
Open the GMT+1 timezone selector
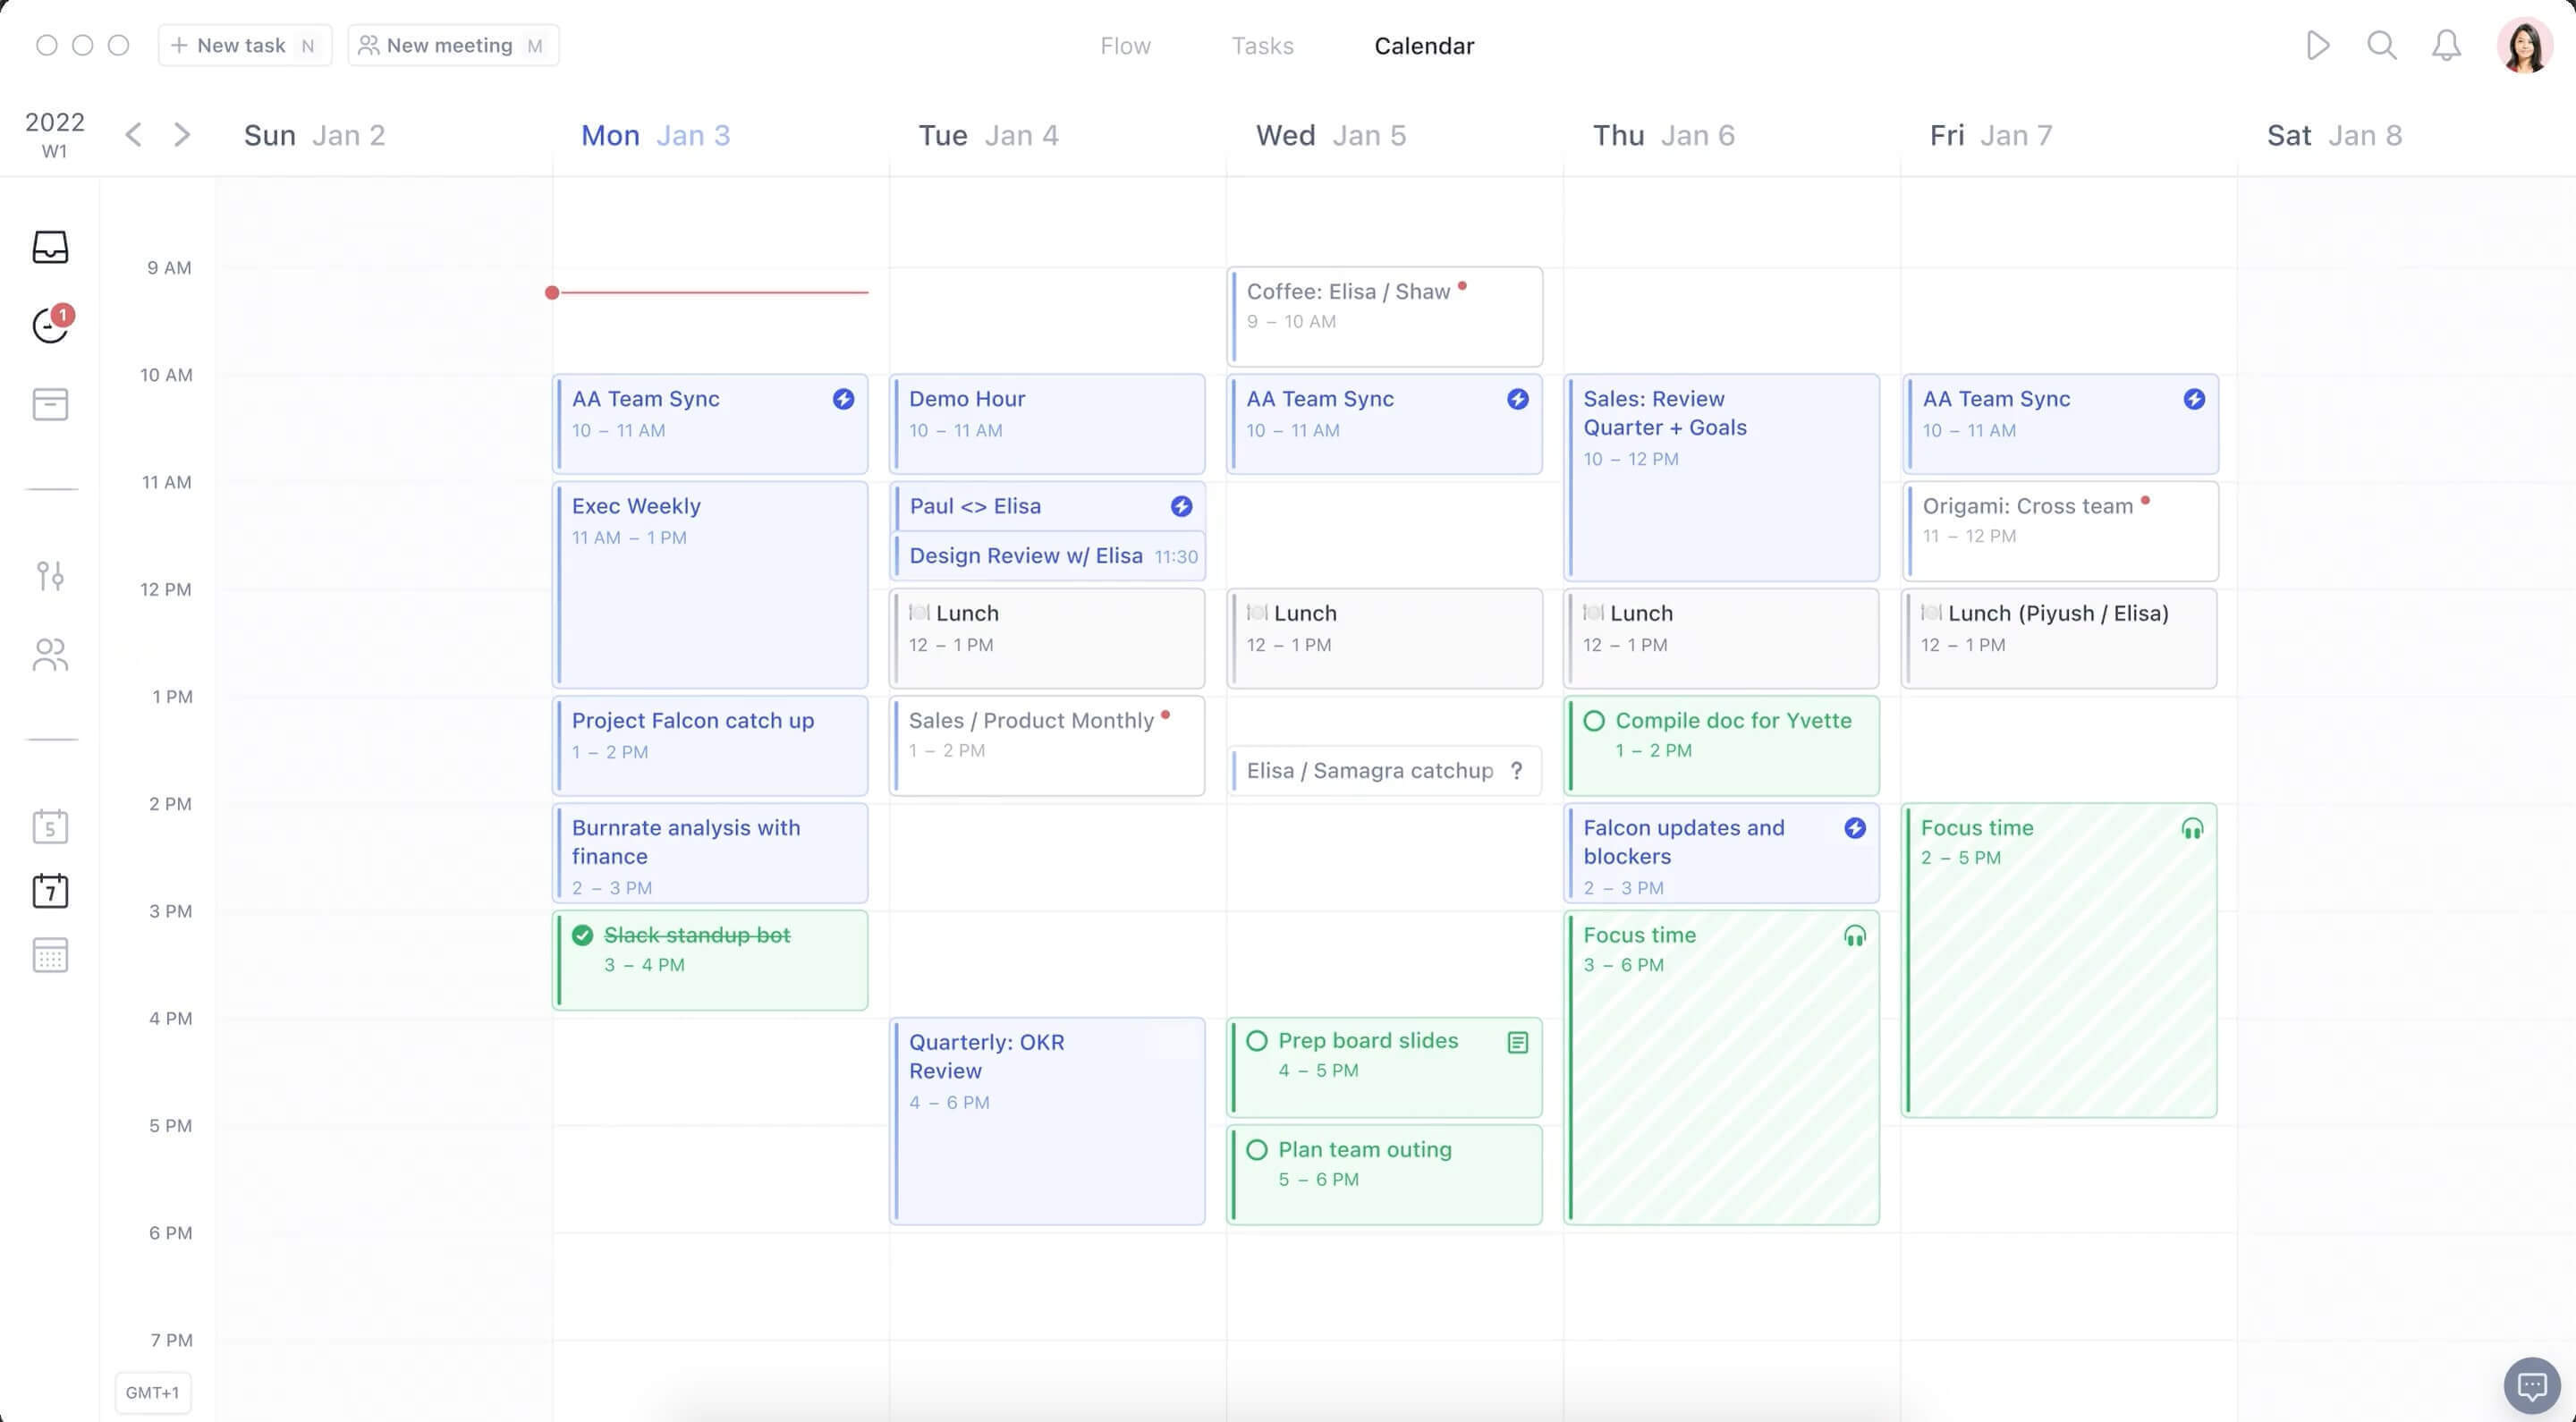(x=152, y=1392)
